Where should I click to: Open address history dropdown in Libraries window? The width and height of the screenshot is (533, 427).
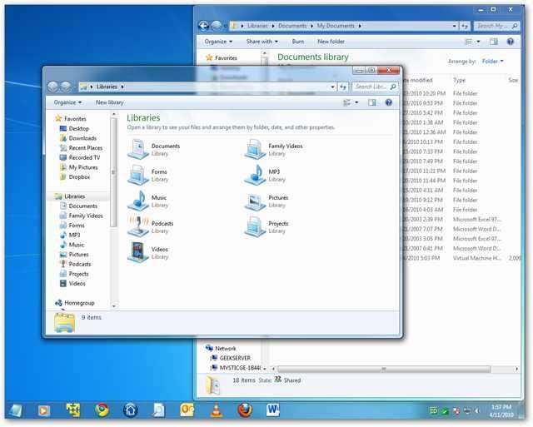(332, 87)
